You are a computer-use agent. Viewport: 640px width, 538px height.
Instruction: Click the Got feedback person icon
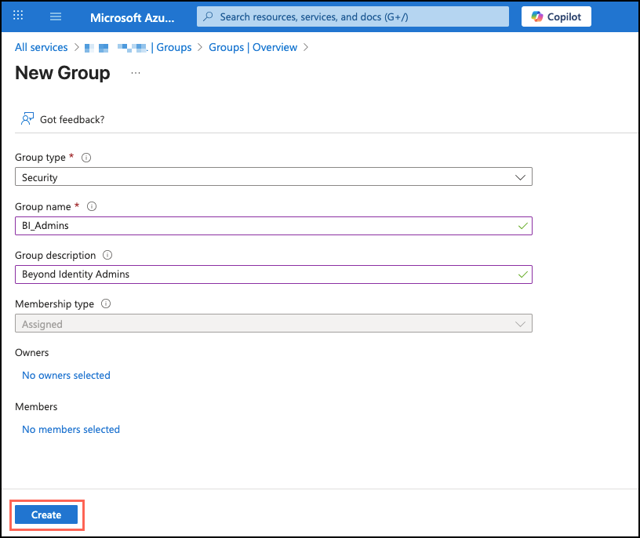pos(27,119)
